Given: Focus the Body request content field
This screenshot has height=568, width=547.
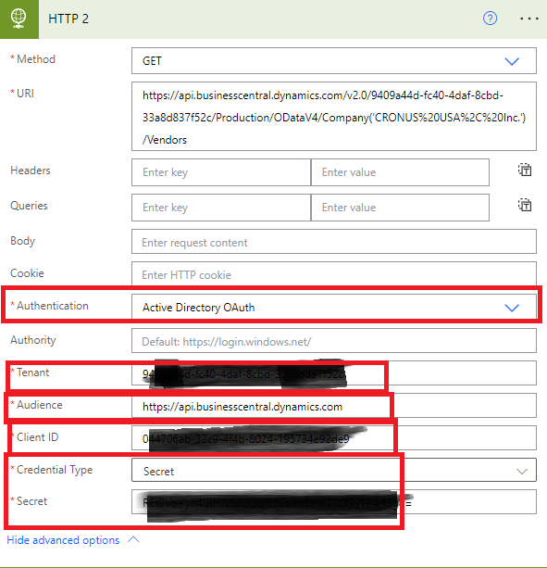Looking at the screenshot, I should [333, 241].
